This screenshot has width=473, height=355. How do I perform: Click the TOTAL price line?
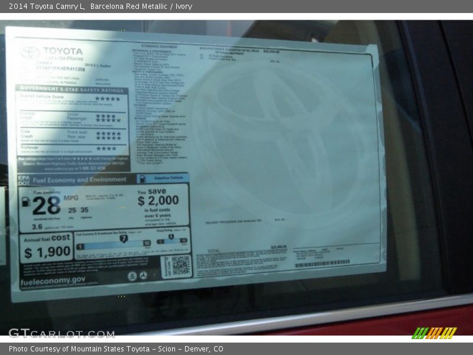pos(247,249)
